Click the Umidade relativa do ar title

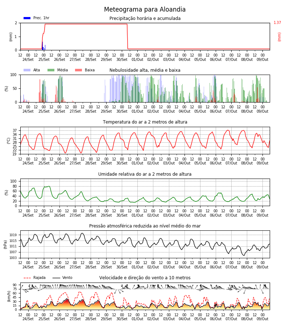click(x=145, y=174)
